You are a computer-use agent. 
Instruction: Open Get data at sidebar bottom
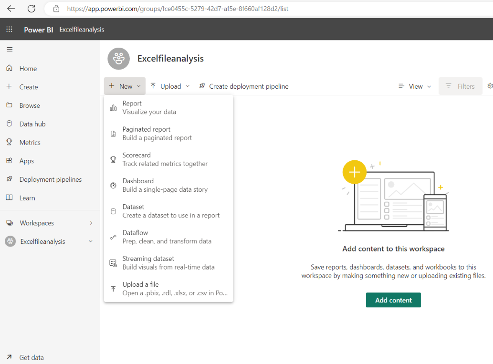click(x=50, y=357)
